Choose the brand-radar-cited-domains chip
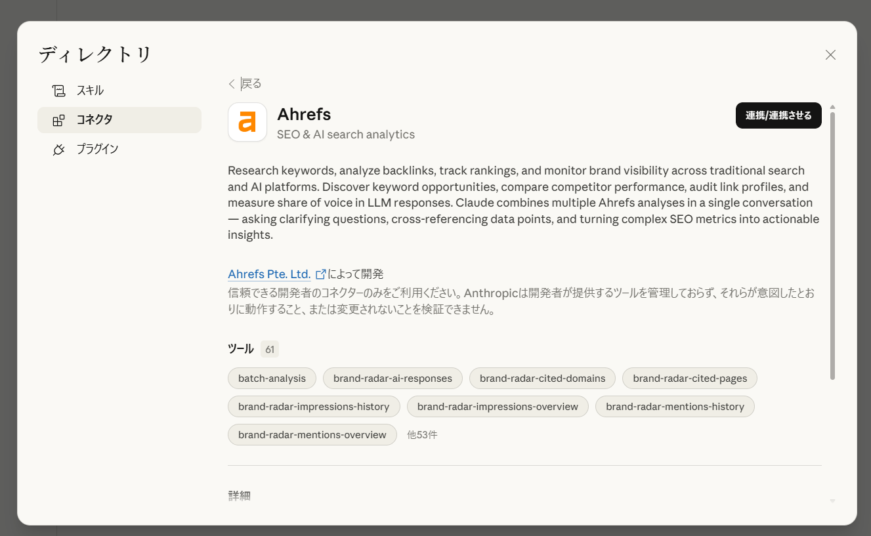This screenshot has width=871, height=536. (x=542, y=379)
